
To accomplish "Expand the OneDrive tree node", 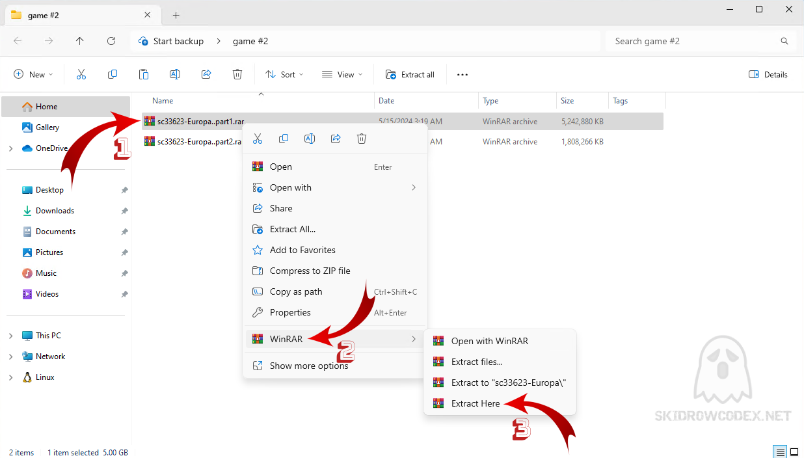I will pos(10,148).
